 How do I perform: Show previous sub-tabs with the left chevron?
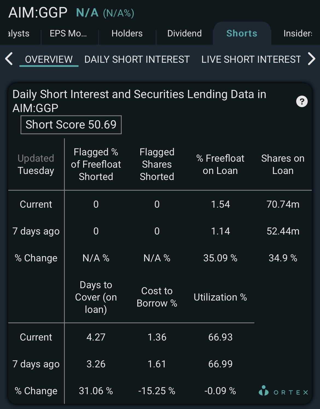tap(9, 59)
